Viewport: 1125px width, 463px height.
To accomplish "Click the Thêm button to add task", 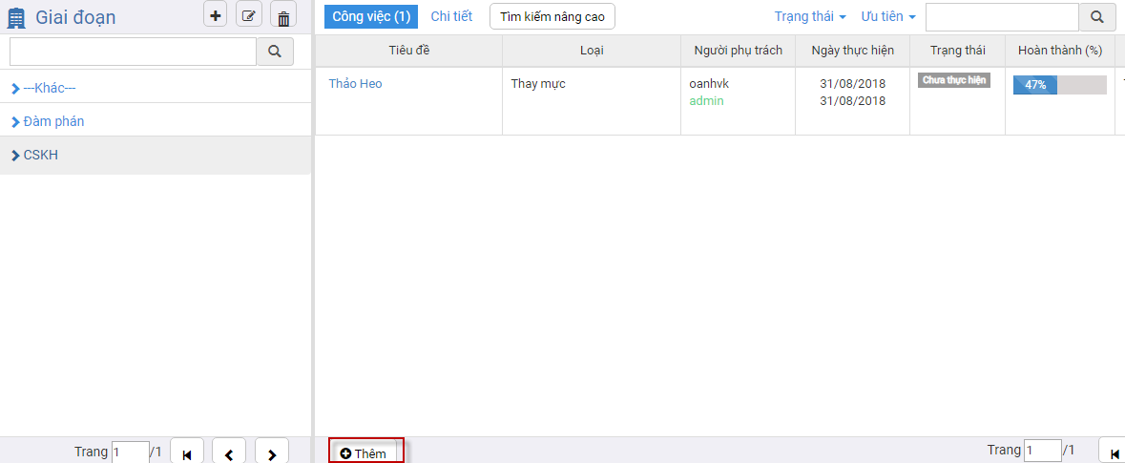I will [x=366, y=452].
